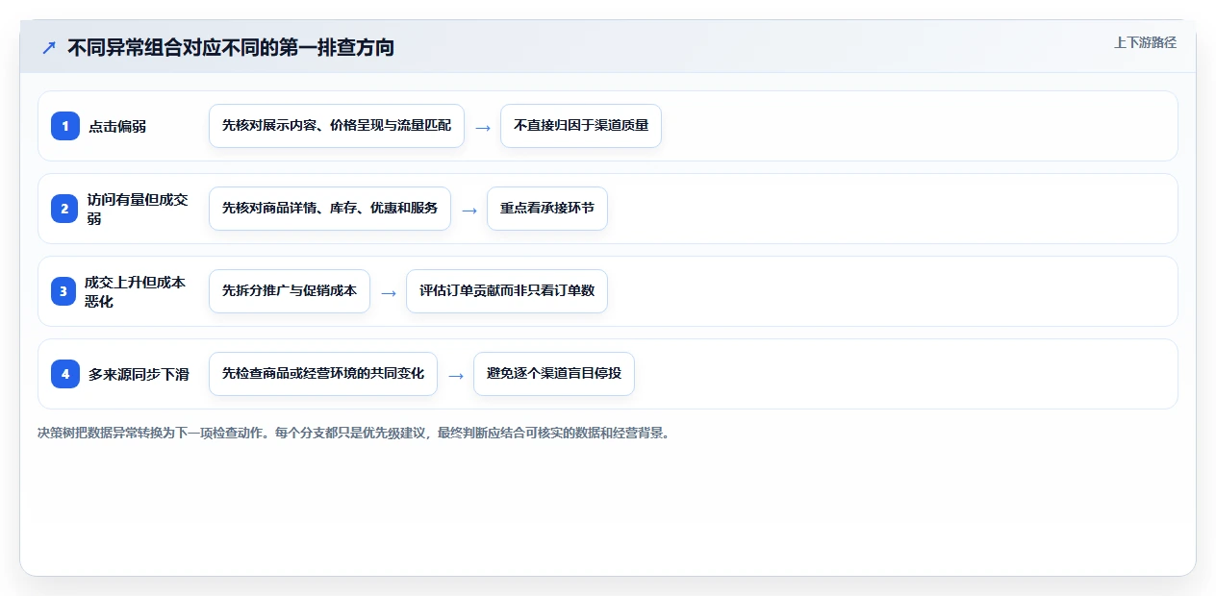Viewport: 1216px width, 596px height.
Task: Click the 多来源同步下滑 label
Action: [139, 374]
